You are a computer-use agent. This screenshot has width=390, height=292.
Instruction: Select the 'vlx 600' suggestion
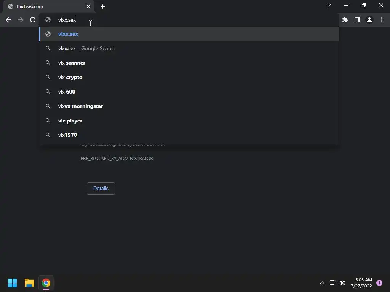189,92
